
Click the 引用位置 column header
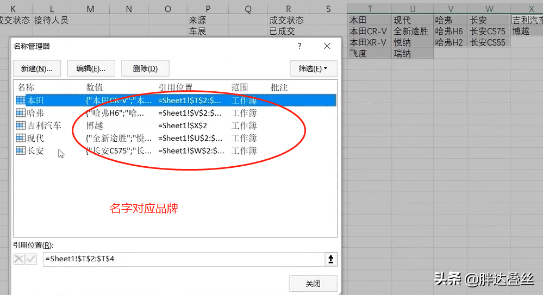(x=175, y=87)
